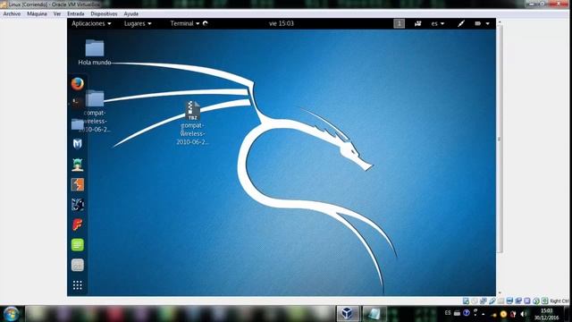Open the Files folder icon in the dock

pos(78,124)
